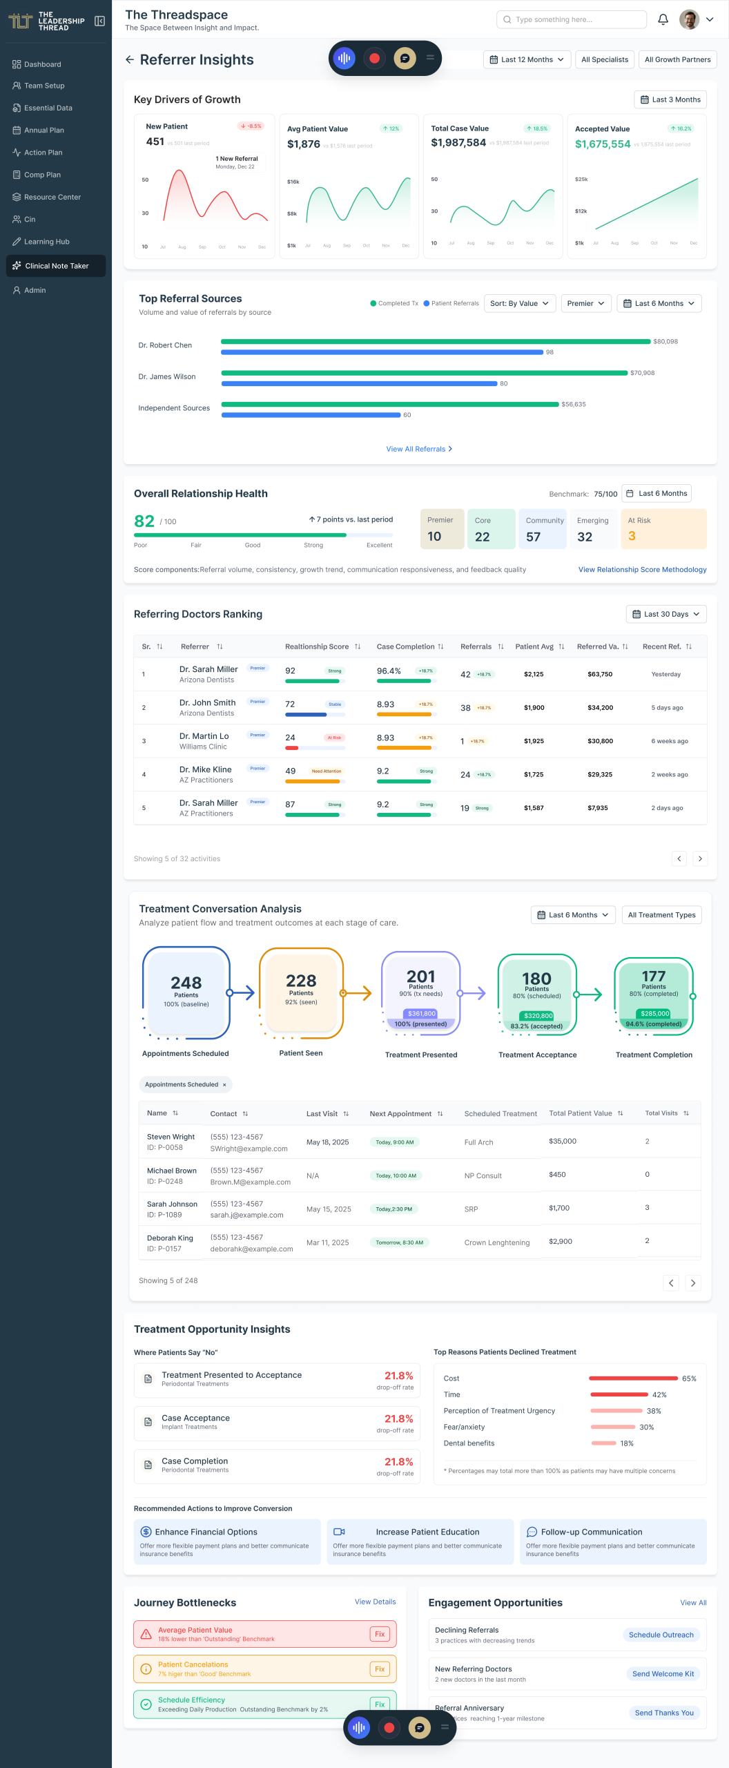The height and width of the screenshot is (1768, 729).
Task: Go to next page of Referring Doctors Ranking
Action: pos(700,858)
